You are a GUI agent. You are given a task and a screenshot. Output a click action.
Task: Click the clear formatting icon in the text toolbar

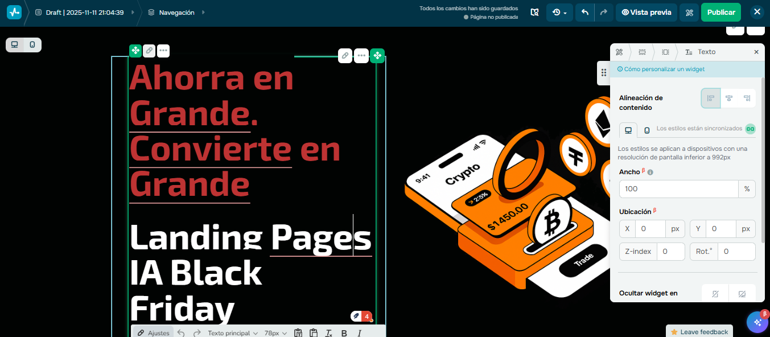[328, 333]
